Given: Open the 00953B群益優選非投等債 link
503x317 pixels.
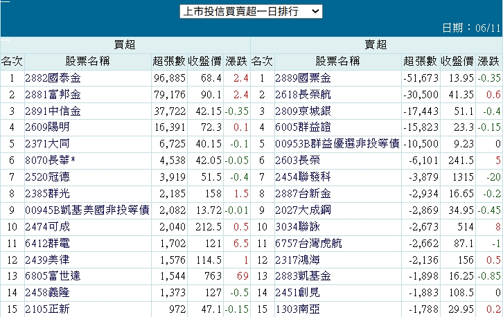Looking at the screenshot, I should (x=337, y=143).
